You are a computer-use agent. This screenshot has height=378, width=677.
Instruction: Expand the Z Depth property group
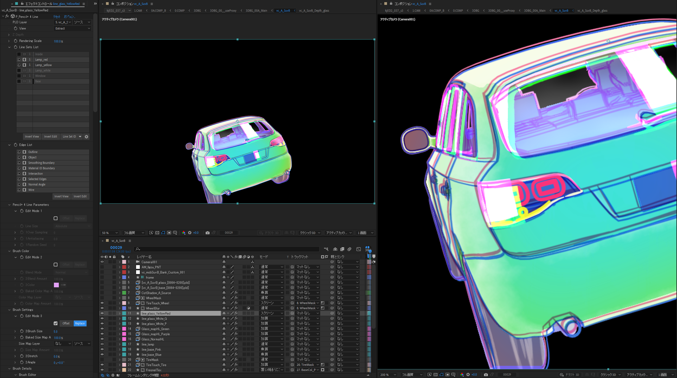click(9, 35)
